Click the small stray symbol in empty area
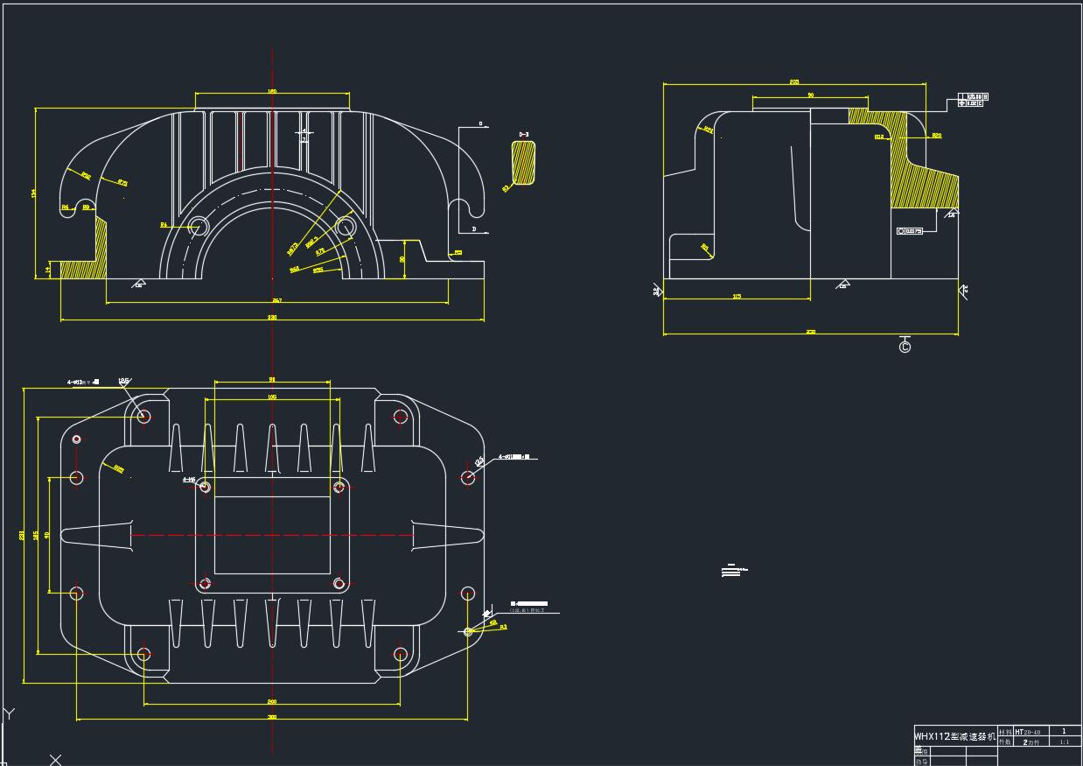 pos(734,571)
